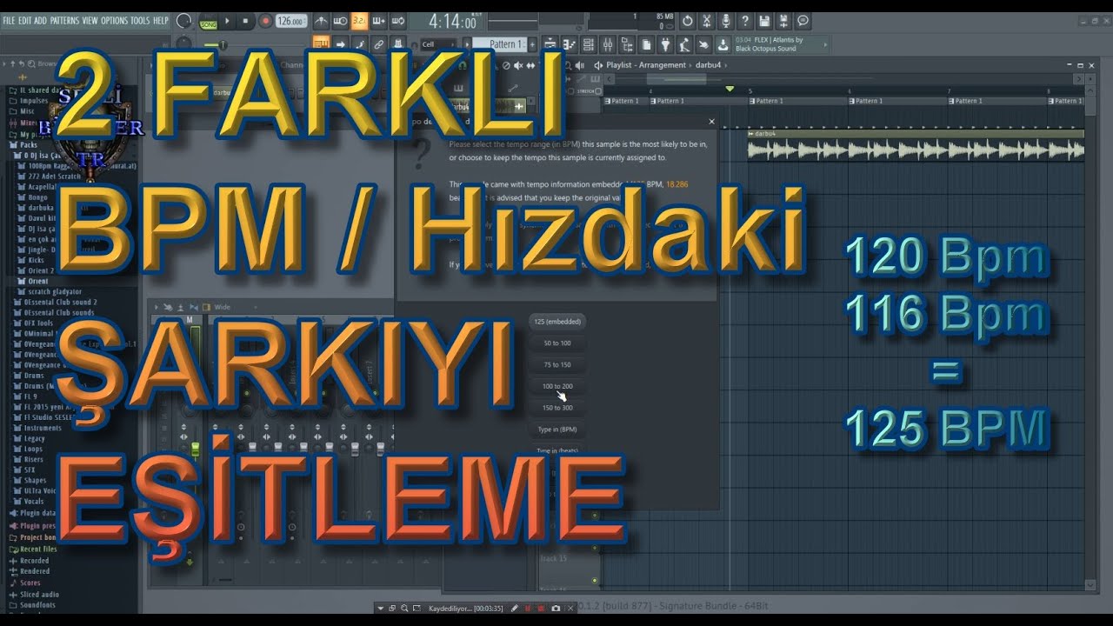1113x626 pixels.
Task: Disable the 3.2.1 recording countdown
Action: (359, 21)
